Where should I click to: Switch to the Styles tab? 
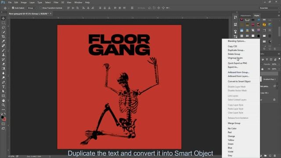pos(256,16)
